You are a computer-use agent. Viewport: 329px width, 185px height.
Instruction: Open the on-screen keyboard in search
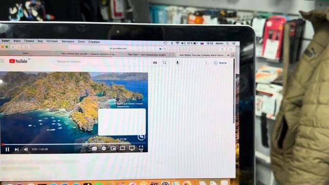point(155,63)
